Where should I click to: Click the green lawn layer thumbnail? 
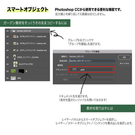[x=13, y=71]
